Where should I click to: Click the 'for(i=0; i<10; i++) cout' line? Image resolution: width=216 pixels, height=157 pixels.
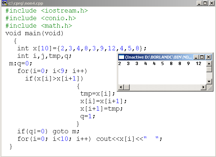pyautogui.click(x=90, y=139)
